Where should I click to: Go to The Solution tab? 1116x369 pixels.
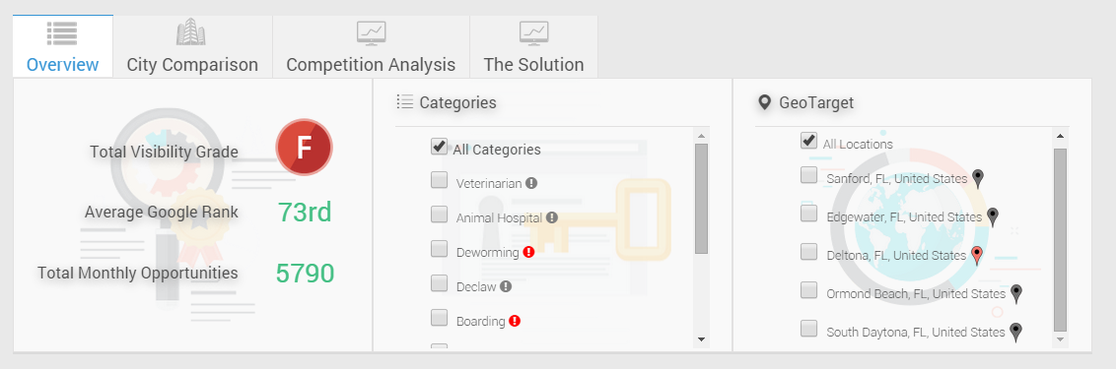click(533, 47)
